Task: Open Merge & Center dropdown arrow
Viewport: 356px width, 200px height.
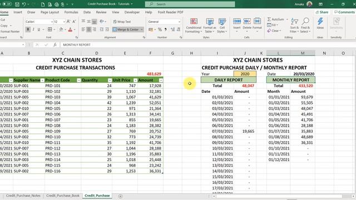Action: 141,29
